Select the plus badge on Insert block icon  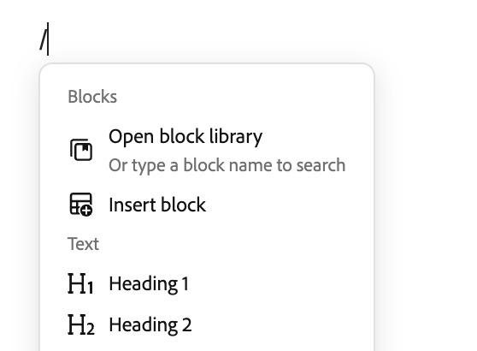tap(86, 211)
